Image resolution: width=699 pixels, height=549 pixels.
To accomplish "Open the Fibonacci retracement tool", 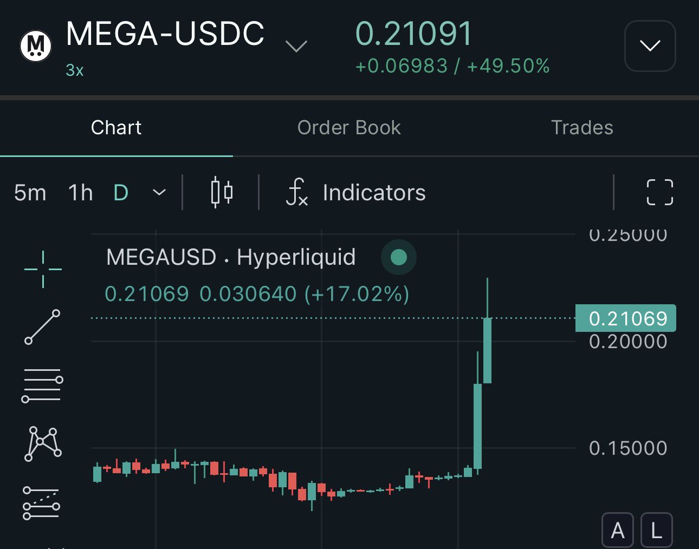I will pyautogui.click(x=42, y=385).
